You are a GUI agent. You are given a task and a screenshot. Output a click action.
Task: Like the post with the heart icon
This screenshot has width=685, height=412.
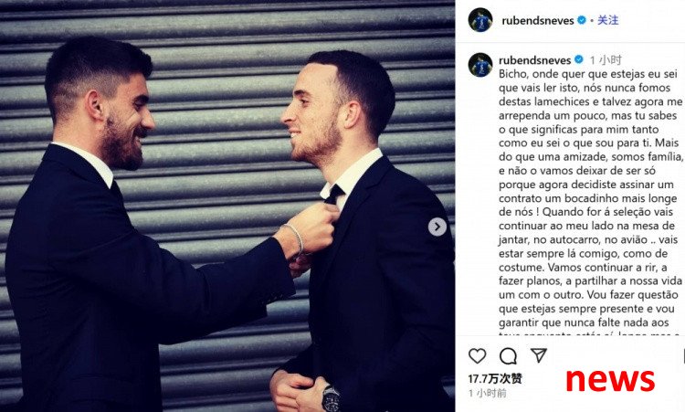[477, 355]
